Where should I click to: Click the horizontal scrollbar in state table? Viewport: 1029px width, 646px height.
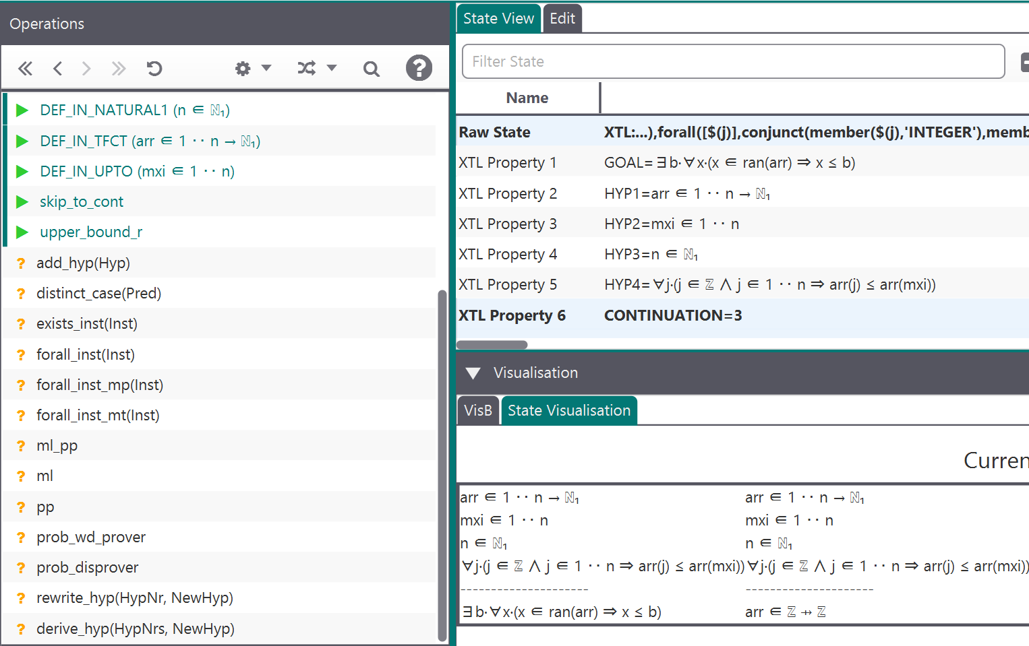(x=492, y=345)
